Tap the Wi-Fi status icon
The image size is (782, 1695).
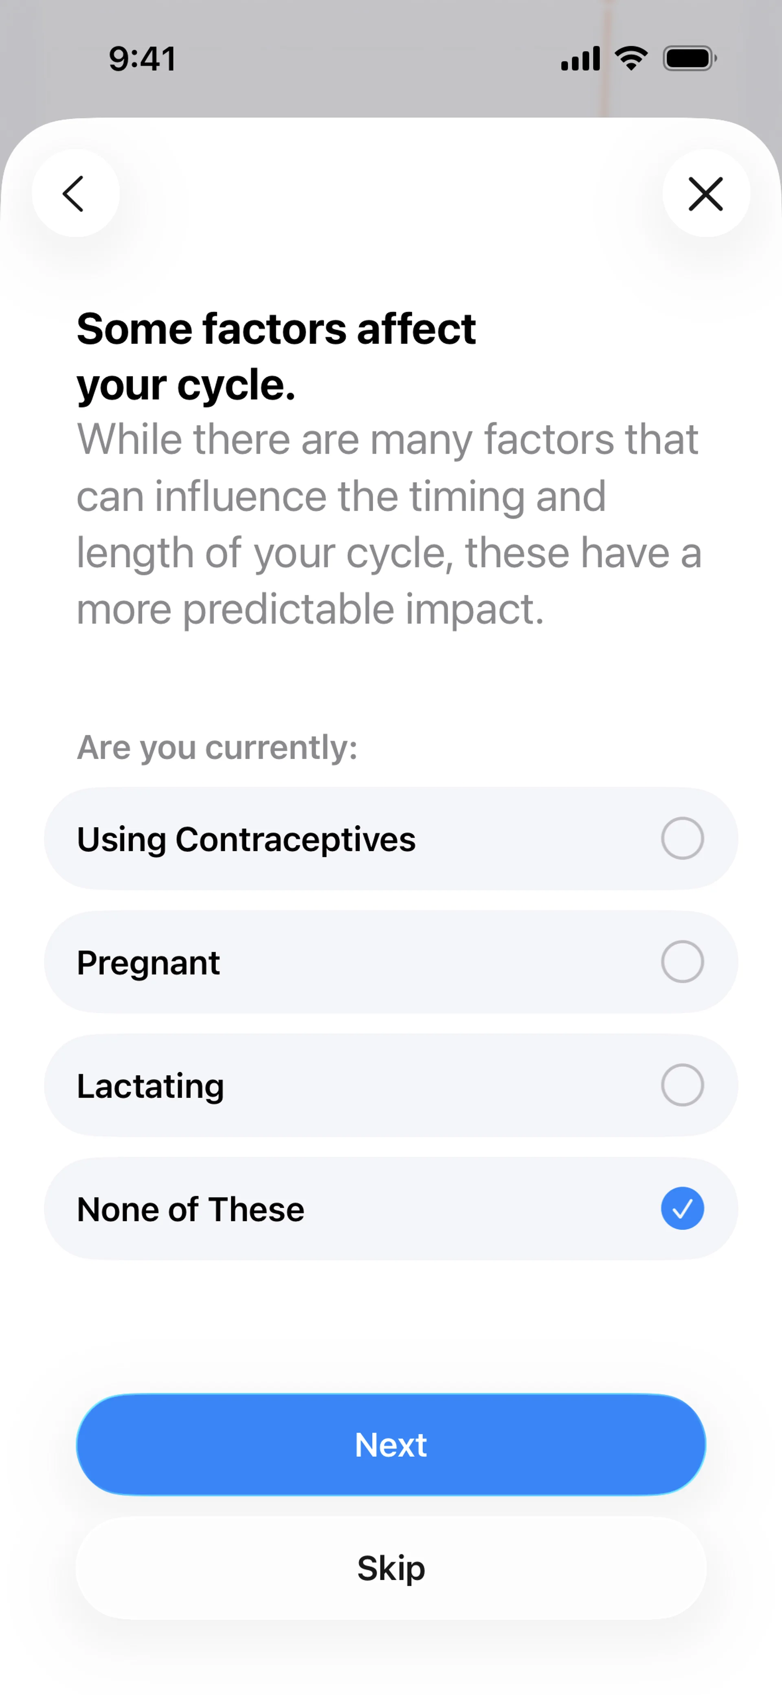coord(631,59)
